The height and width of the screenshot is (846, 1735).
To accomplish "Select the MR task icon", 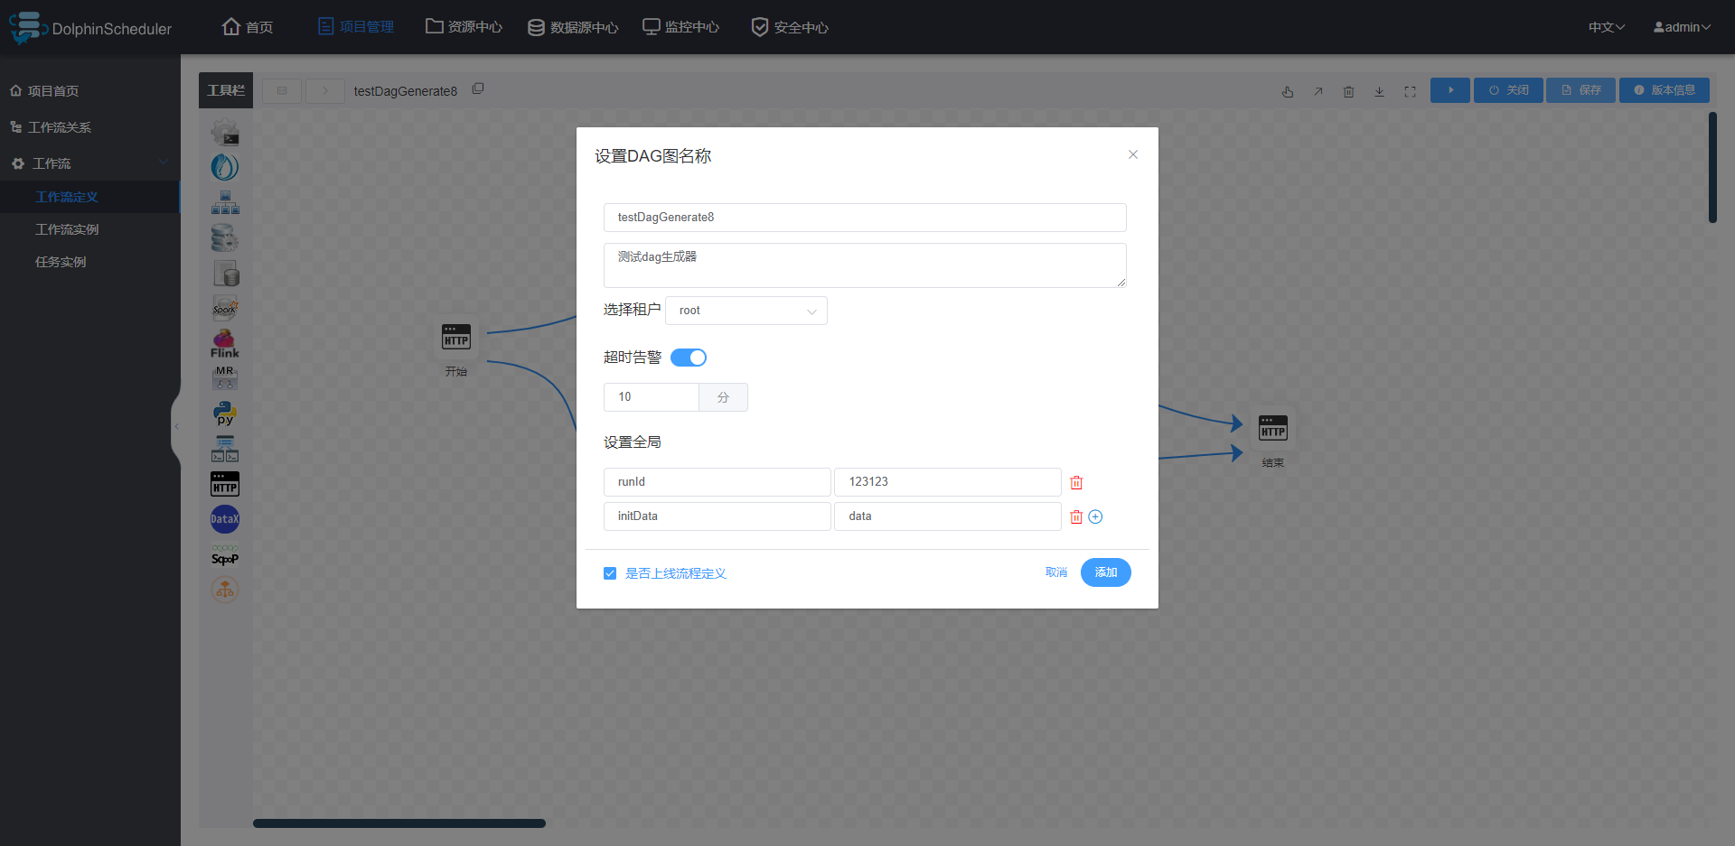I will [224, 378].
